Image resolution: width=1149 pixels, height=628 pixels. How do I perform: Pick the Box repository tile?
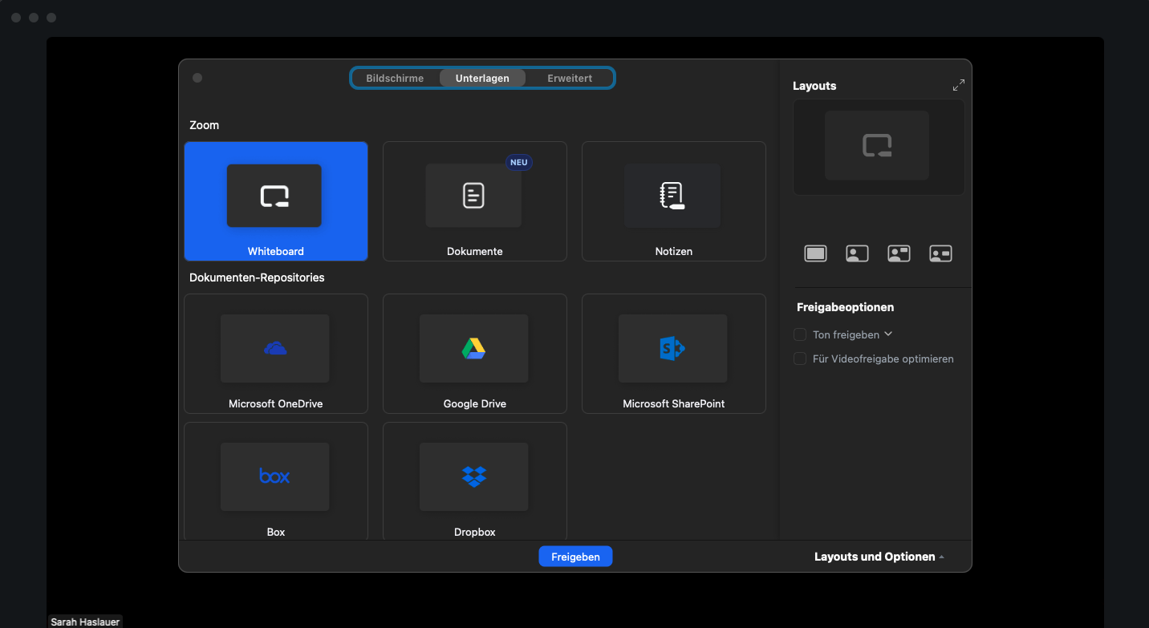(275, 481)
